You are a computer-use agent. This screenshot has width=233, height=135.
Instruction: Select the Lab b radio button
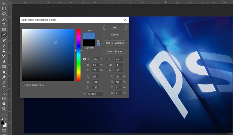tap(107, 70)
